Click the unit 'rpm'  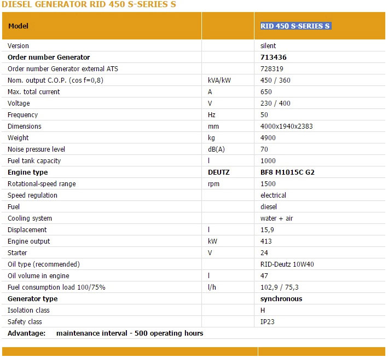click(x=213, y=184)
